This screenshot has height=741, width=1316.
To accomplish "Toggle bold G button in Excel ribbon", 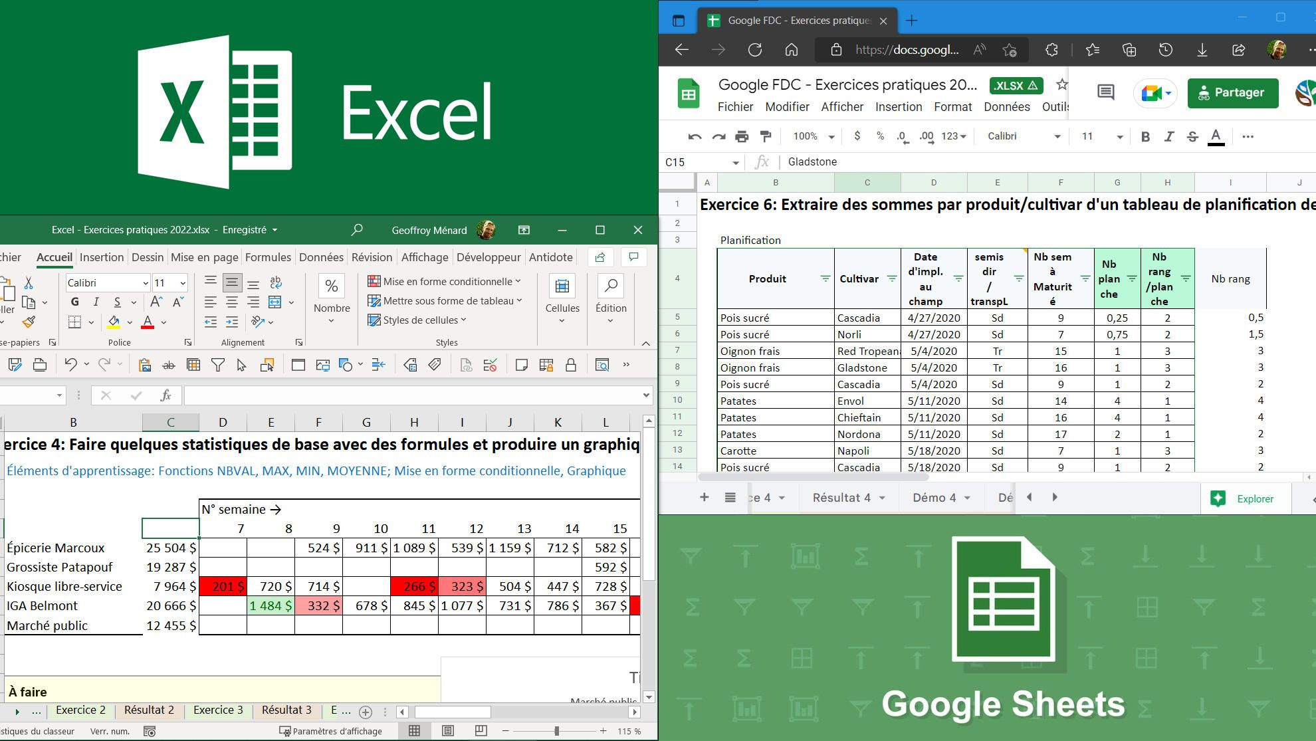I will pyautogui.click(x=74, y=302).
